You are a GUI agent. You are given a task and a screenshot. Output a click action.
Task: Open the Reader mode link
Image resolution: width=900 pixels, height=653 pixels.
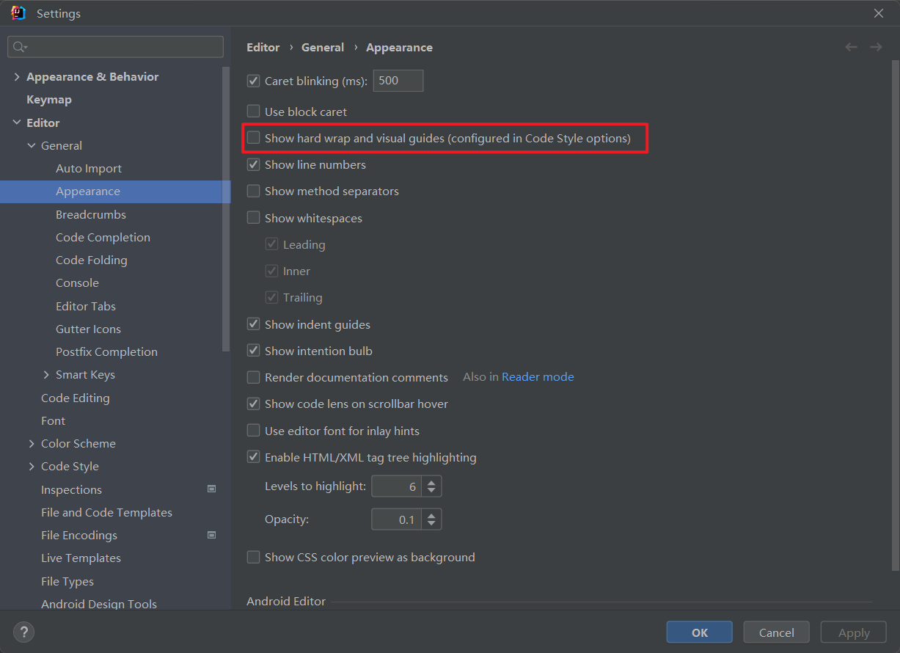click(x=538, y=376)
